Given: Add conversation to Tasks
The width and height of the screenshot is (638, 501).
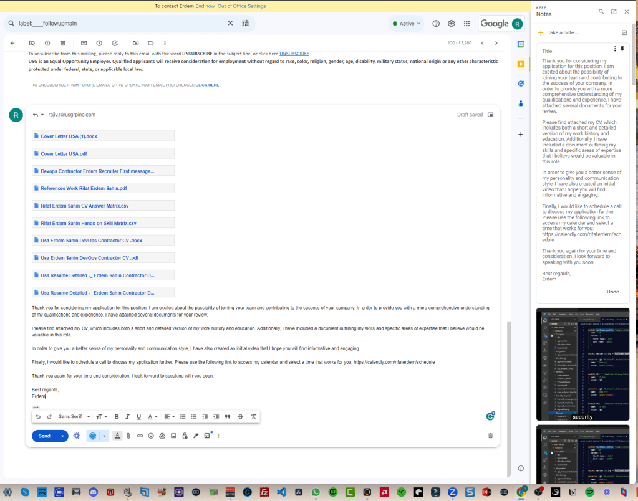Looking at the screenshot, I should 115,43.
